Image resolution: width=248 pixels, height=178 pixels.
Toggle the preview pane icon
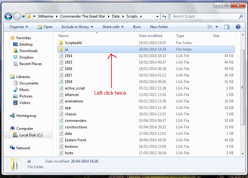227,27
